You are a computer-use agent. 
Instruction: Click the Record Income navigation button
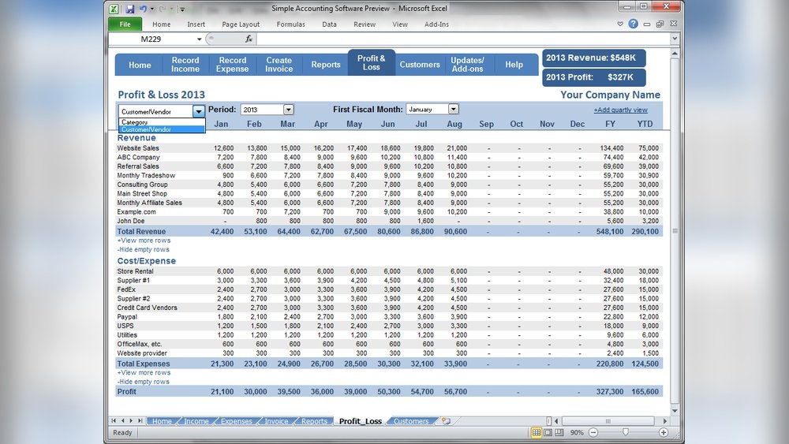click(185, 65)
